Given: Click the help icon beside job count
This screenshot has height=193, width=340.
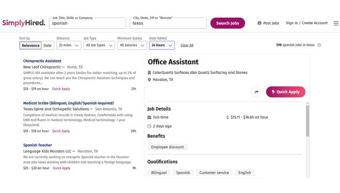Looking at the screenshot, I should click(x=319, y=45).
